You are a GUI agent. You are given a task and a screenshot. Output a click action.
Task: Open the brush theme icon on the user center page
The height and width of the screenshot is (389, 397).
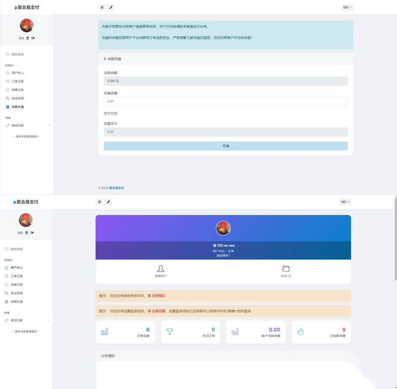[x=109, y=202]
